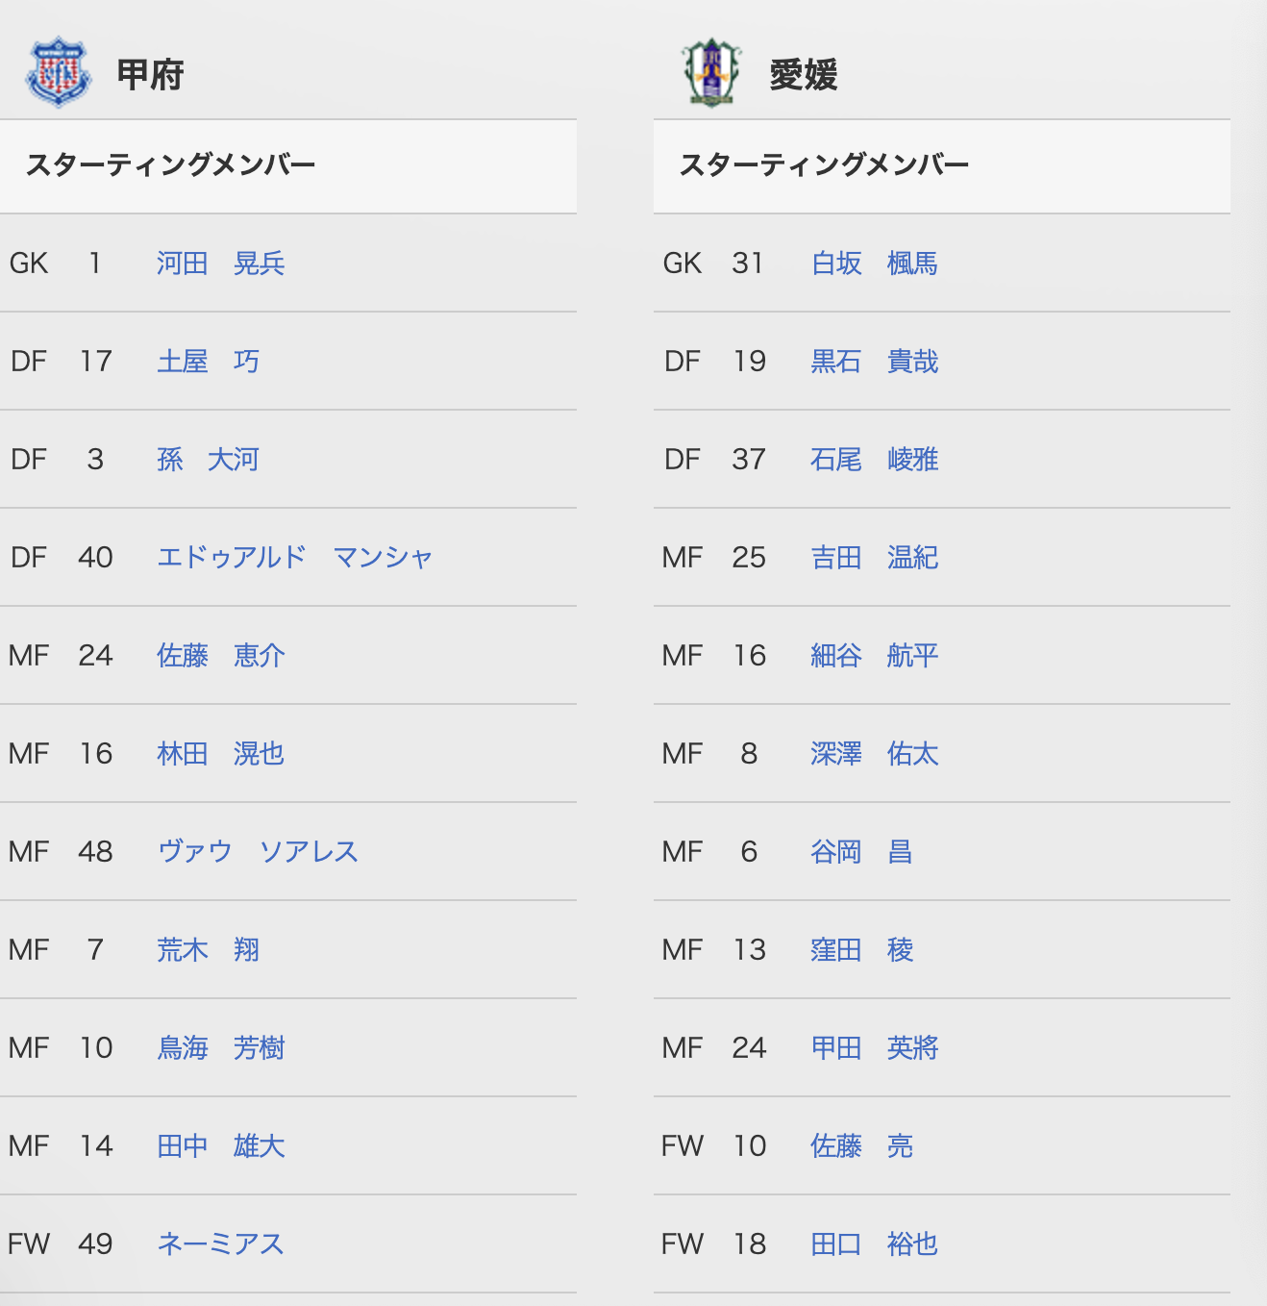Open 細谷 航平 player profile
1267x1306 pixels.
click(875, 656)
